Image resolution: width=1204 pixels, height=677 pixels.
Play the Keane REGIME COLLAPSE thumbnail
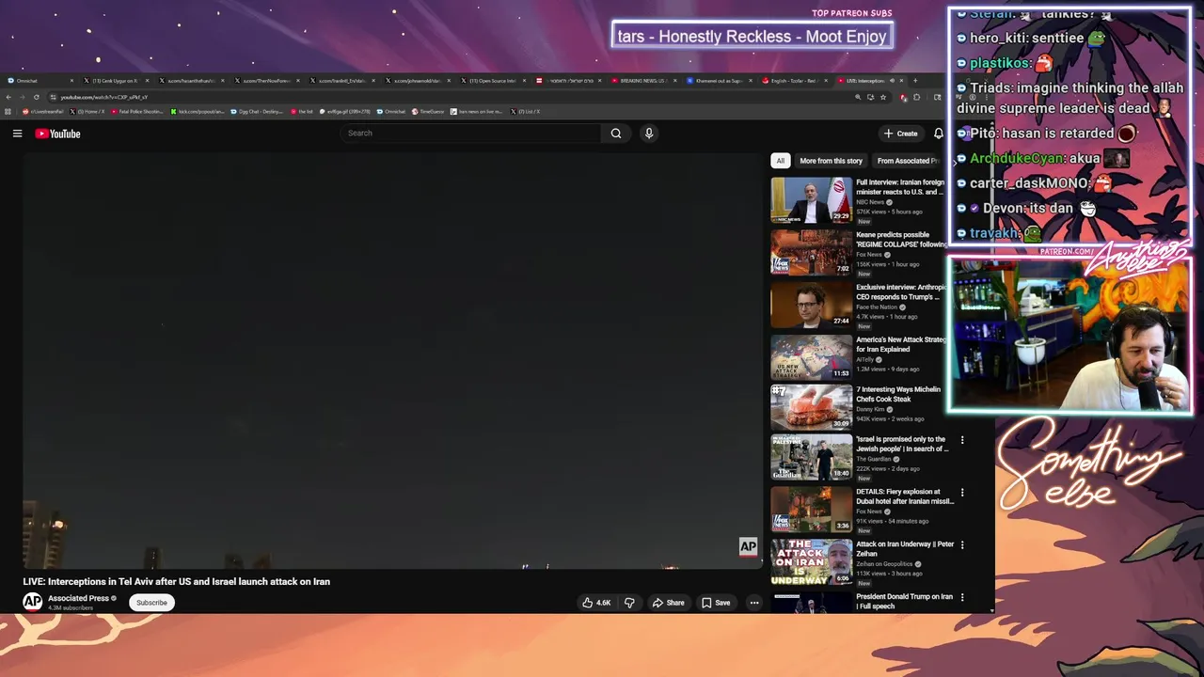click(812, 252)
